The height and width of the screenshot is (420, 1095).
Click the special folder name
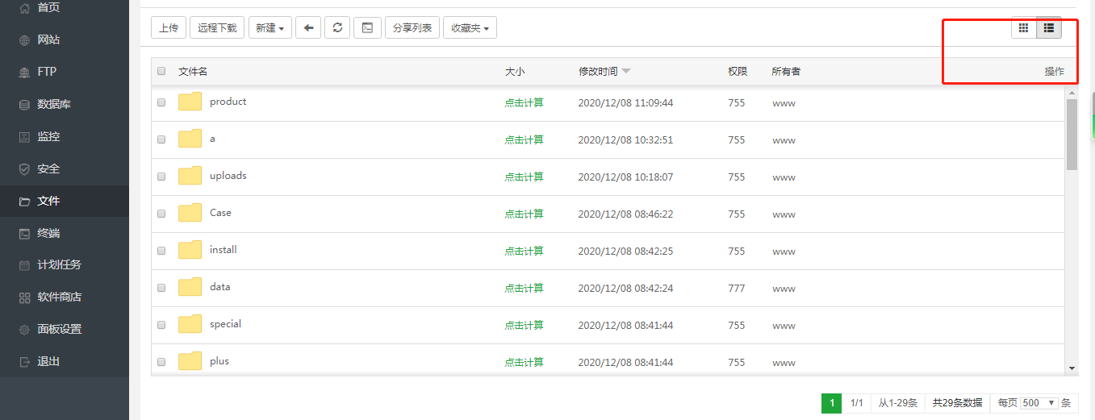tap(225, 324)
